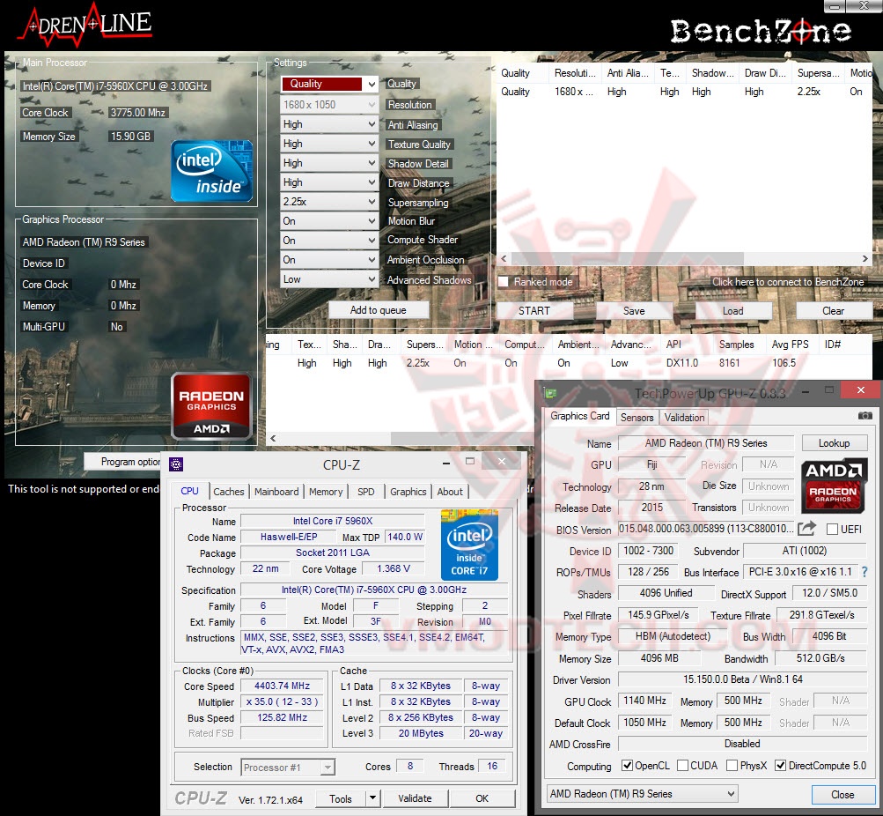This screenshot has height=816, width=883.
Task: Open the Motion Blur dropdown
Action: [x=329, y=221]
